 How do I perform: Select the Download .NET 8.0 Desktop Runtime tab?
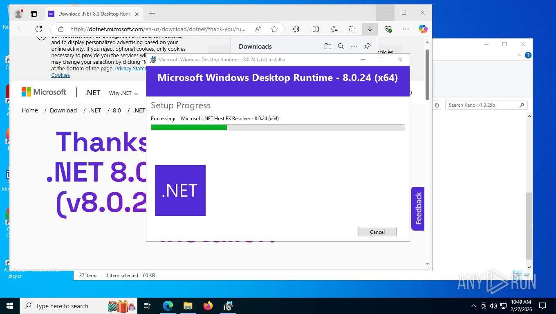click(94, 14)
